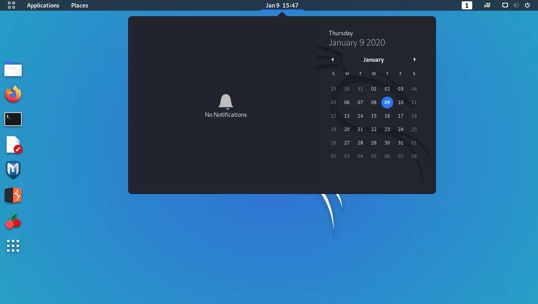Launch the Metasploit Framework from the dock

(13, 170)
